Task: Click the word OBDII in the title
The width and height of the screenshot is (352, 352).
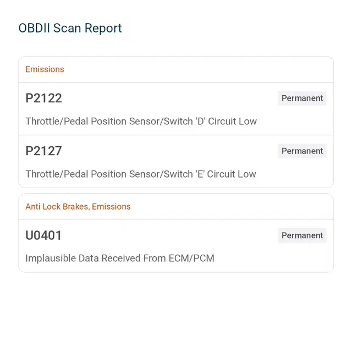Action: pyautogui.click(x=34, y=28)
